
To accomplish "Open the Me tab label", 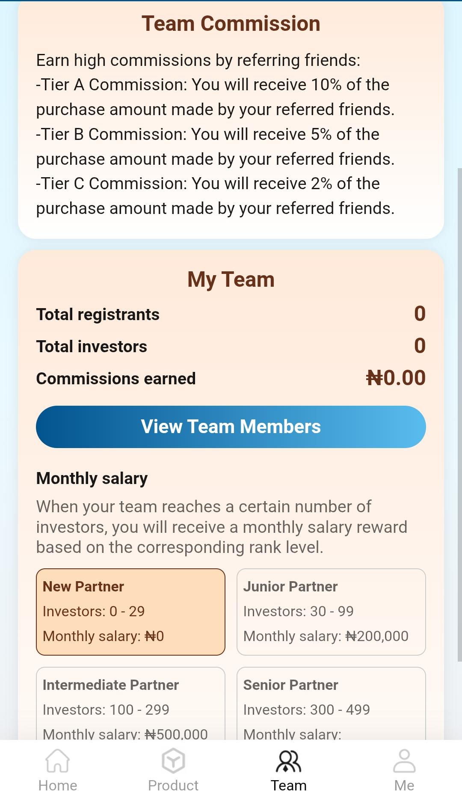I will (x=404, y=785).
